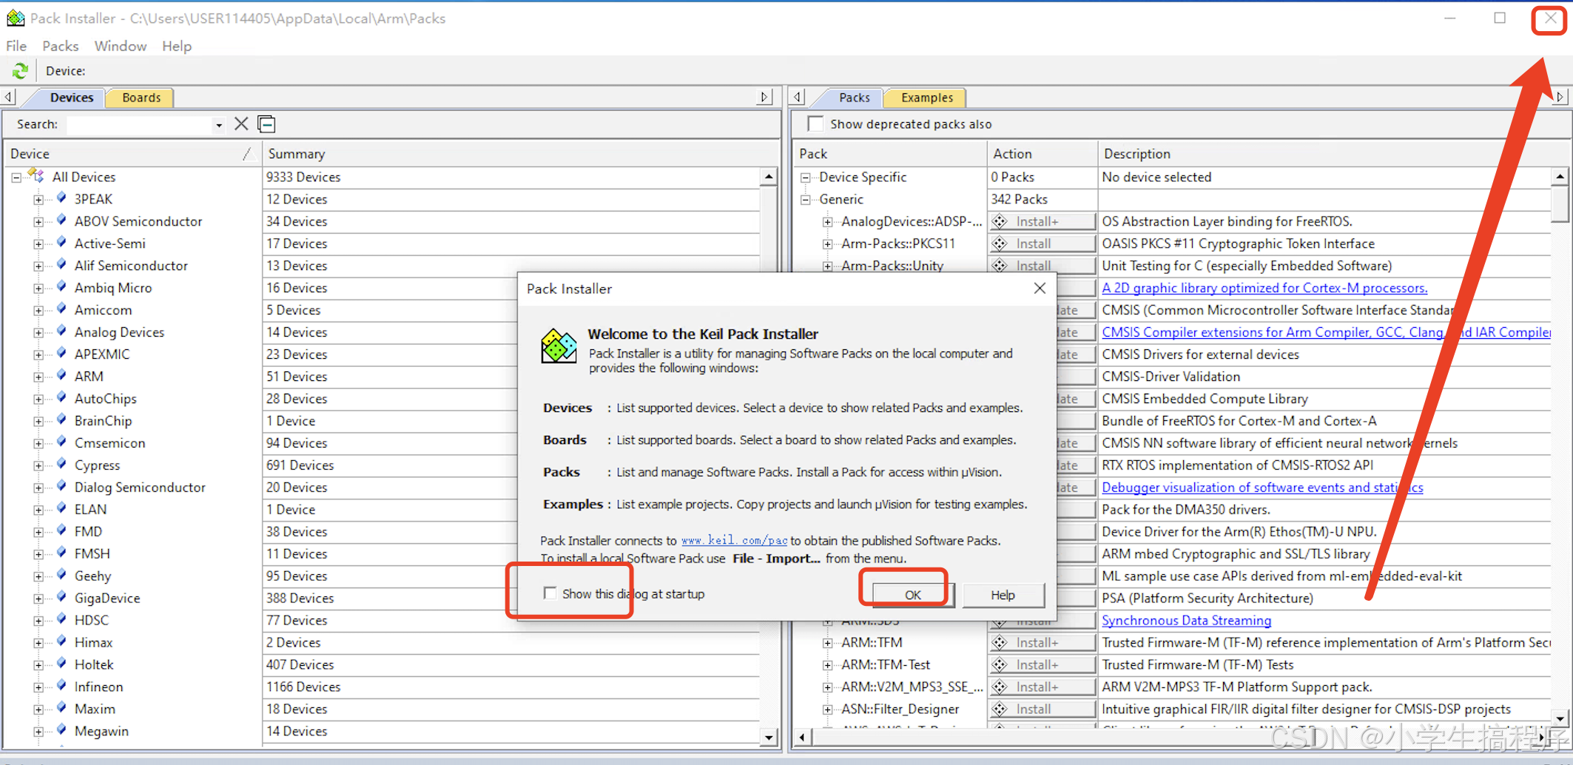1573x765 pixels.
Task: Open the www.keil.com/pac link
Action: click(734, 541)
